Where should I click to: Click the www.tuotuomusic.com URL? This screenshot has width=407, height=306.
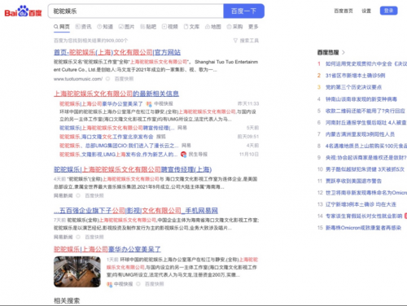coord(78,79)
